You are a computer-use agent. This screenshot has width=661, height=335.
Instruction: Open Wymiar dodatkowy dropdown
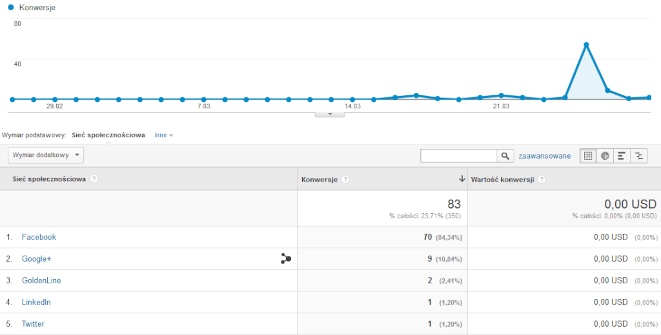(46, 155)
